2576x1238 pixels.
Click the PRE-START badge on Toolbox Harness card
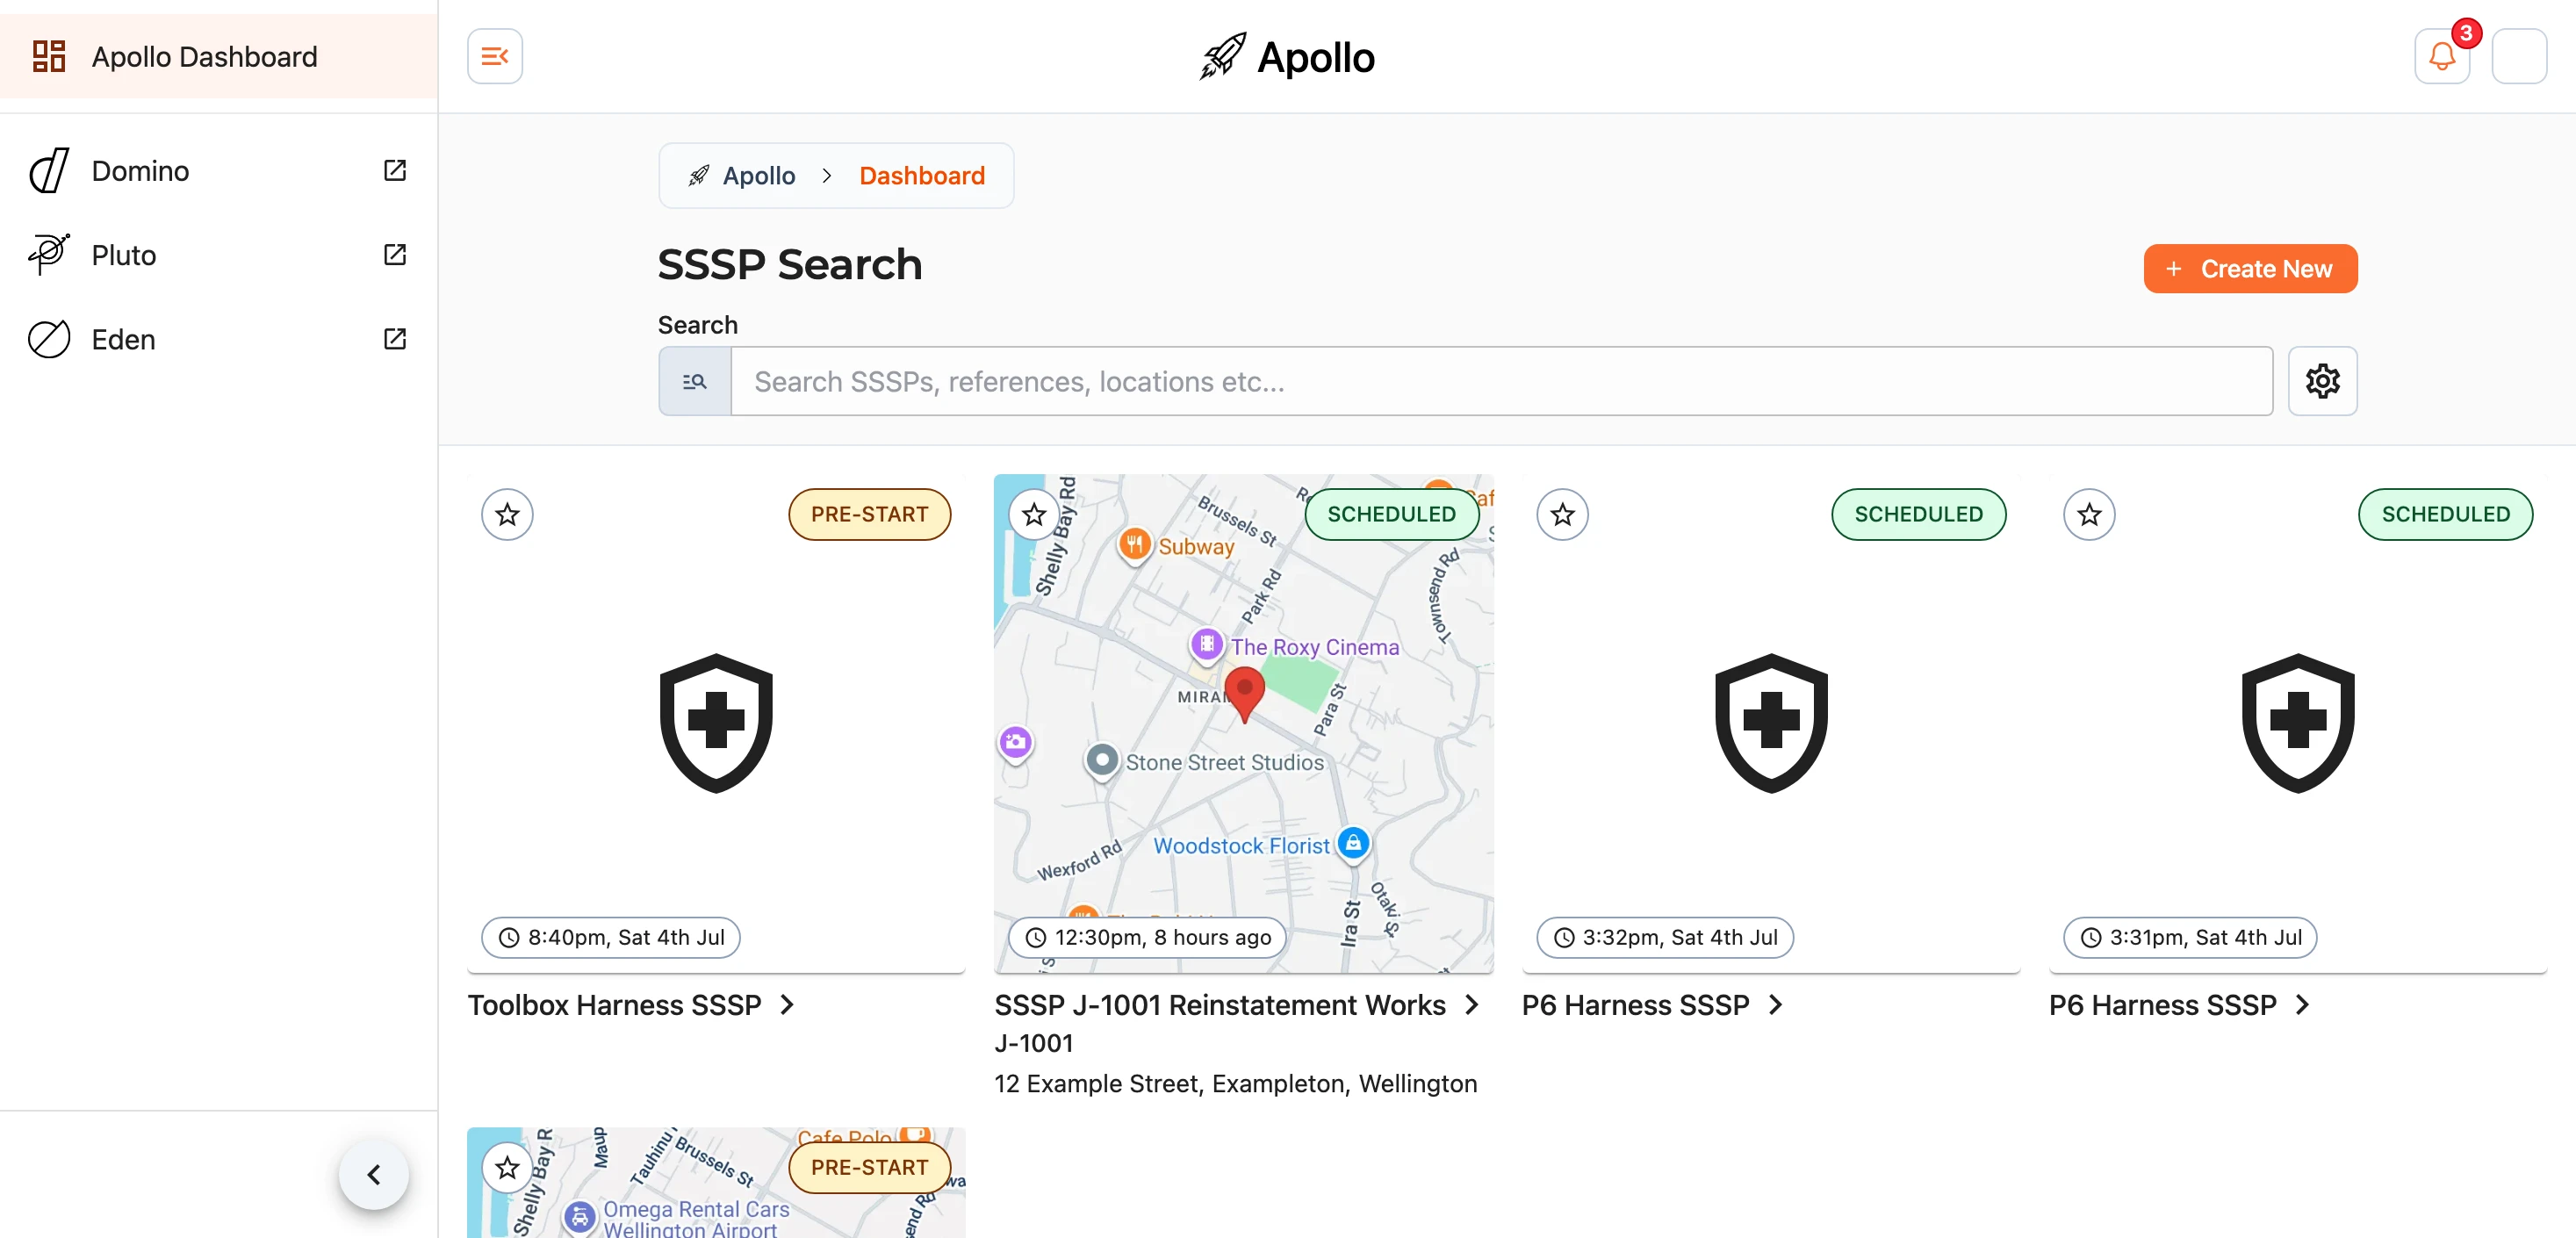pyautogui.click(x=869, y=514)
